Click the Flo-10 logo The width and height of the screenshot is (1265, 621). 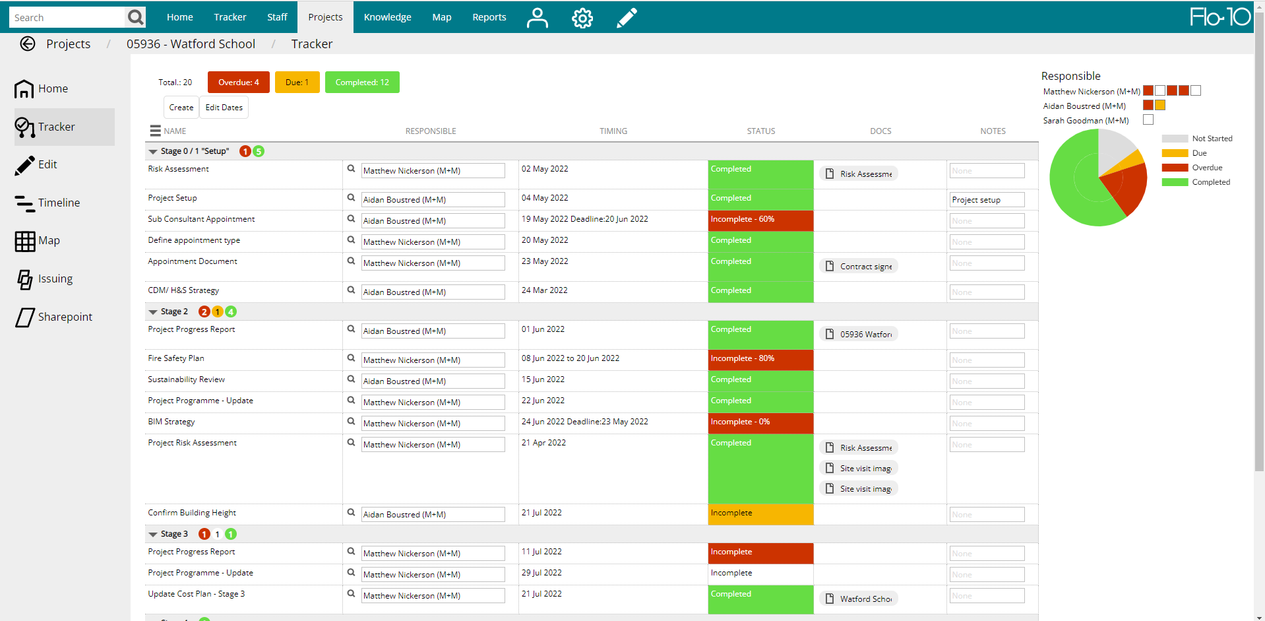point(1219,16)
